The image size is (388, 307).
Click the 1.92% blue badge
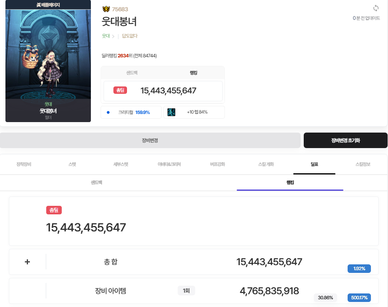click(x=359, y=269)
